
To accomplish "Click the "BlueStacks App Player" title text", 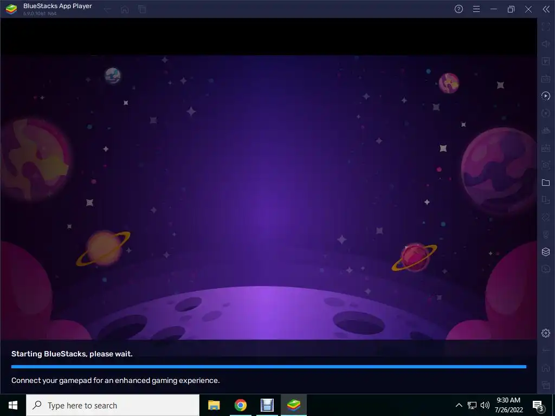I will [57, 6].
